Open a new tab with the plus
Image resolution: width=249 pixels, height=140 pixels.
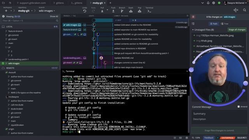point(110,3)
